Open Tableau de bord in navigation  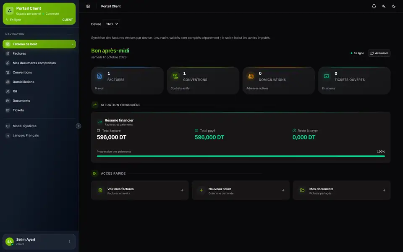click(39, 44)
